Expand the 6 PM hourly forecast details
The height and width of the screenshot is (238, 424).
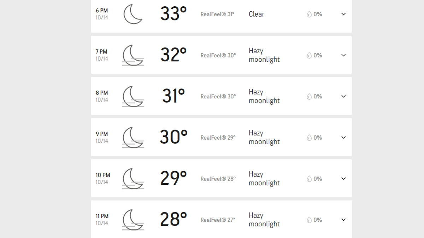343,14
